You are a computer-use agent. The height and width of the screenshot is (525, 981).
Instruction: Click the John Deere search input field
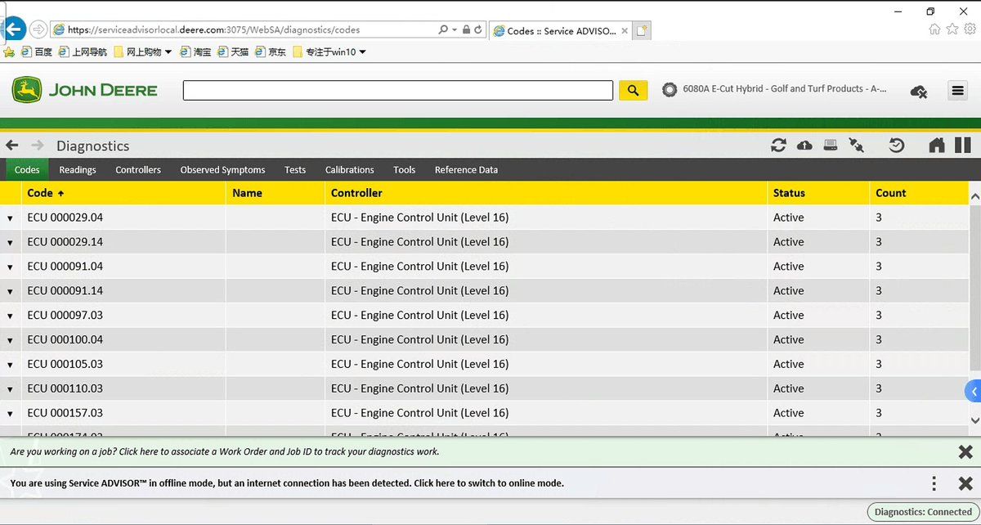pos(397,90)
